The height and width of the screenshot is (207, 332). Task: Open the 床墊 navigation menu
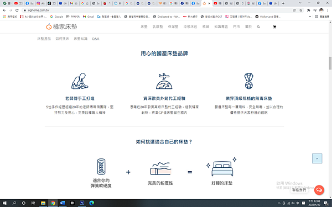[144, 27]
